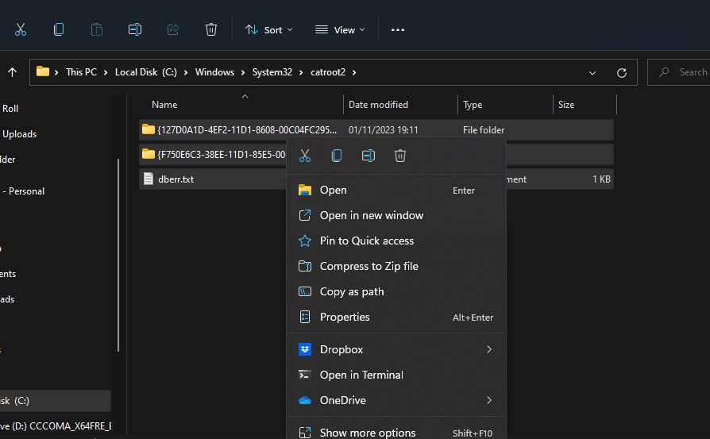Click the Delete icon in the context menu
710x439 pixels.
[400, 156]
